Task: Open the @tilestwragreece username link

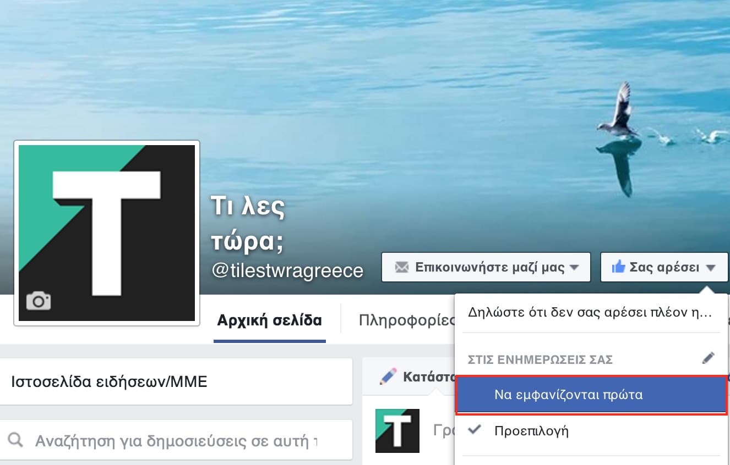Action: point(288,270)
